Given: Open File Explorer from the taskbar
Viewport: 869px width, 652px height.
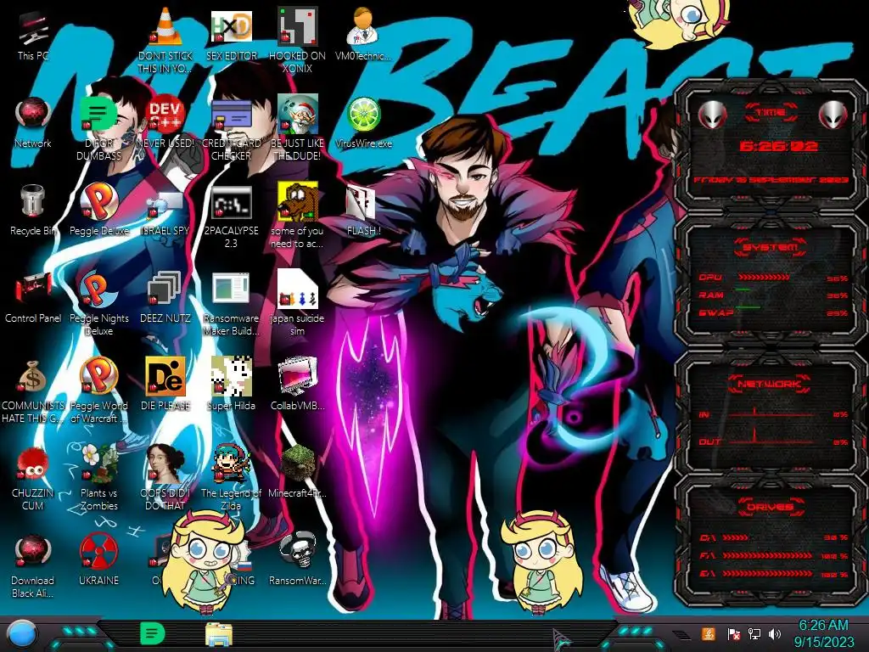Looking at the screenshot, I should tap(219, 634).
